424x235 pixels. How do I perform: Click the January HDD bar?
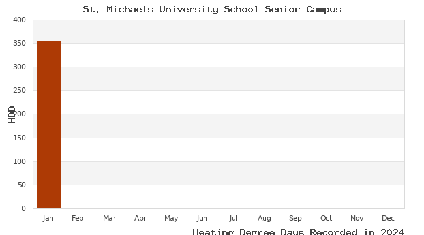pos(49,125)
